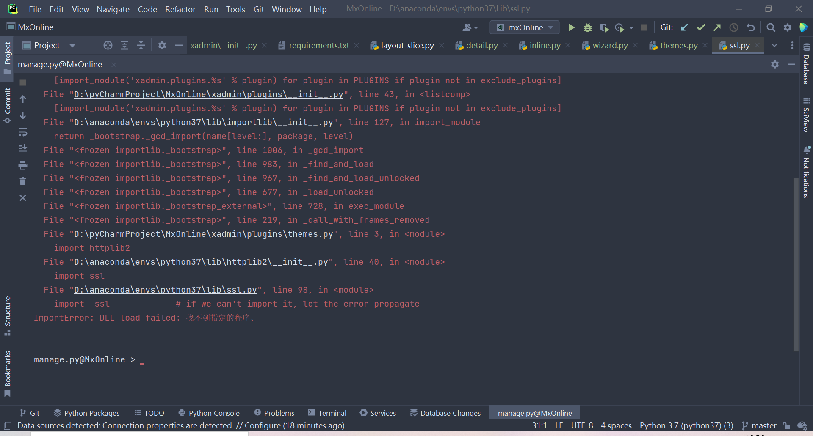Viewport: 813px width, 436px height.
Task: Open Notifications side panel
Action: (806, 172)
